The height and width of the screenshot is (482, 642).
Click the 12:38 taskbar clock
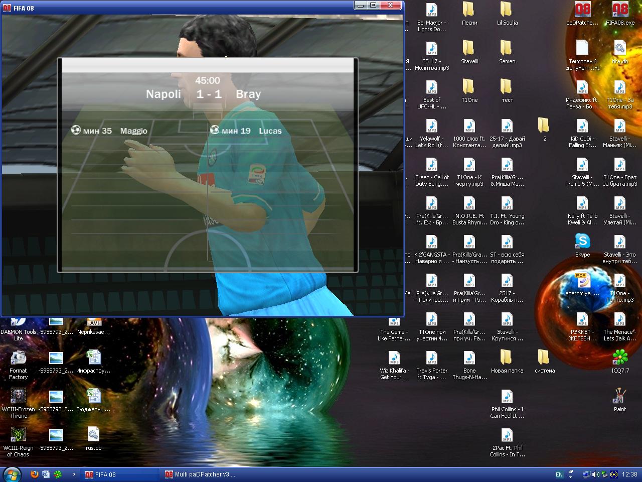click(629, 474)
